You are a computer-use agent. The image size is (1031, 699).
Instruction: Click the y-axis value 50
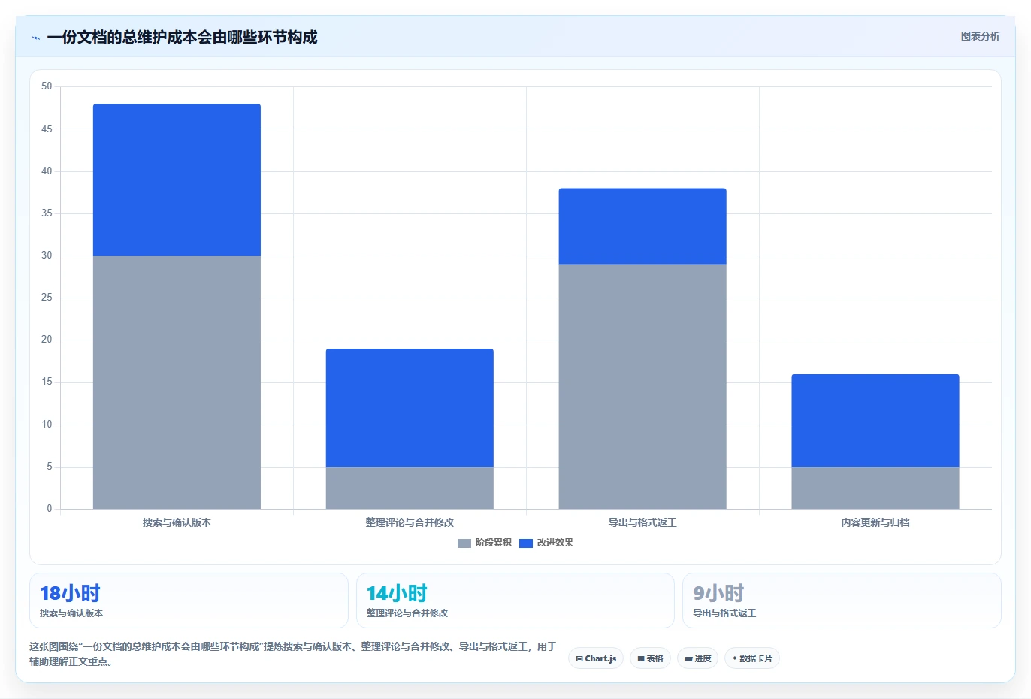click(x=47, y=86)
